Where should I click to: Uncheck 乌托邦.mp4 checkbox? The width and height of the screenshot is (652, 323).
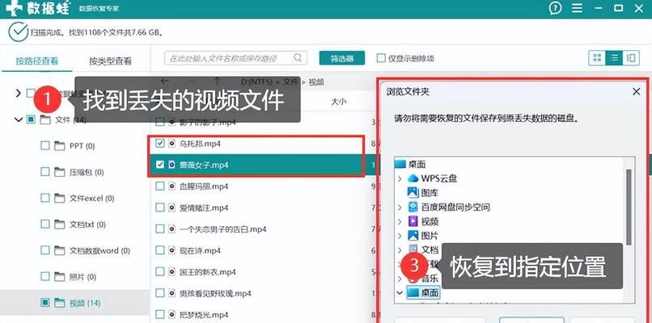(159, 144)
